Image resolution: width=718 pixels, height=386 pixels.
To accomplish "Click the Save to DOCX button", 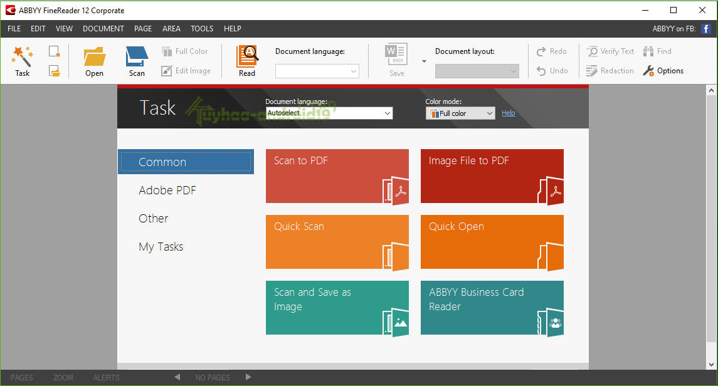I will pos(396,60).
